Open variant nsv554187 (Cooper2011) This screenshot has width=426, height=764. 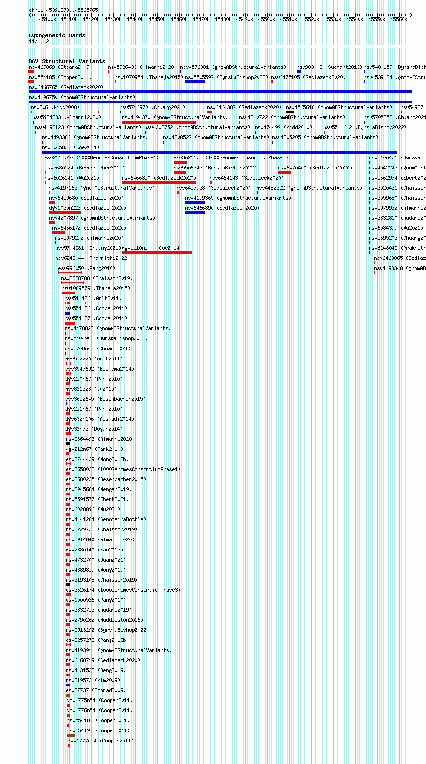pyautogui.click(x=96, y=318)
